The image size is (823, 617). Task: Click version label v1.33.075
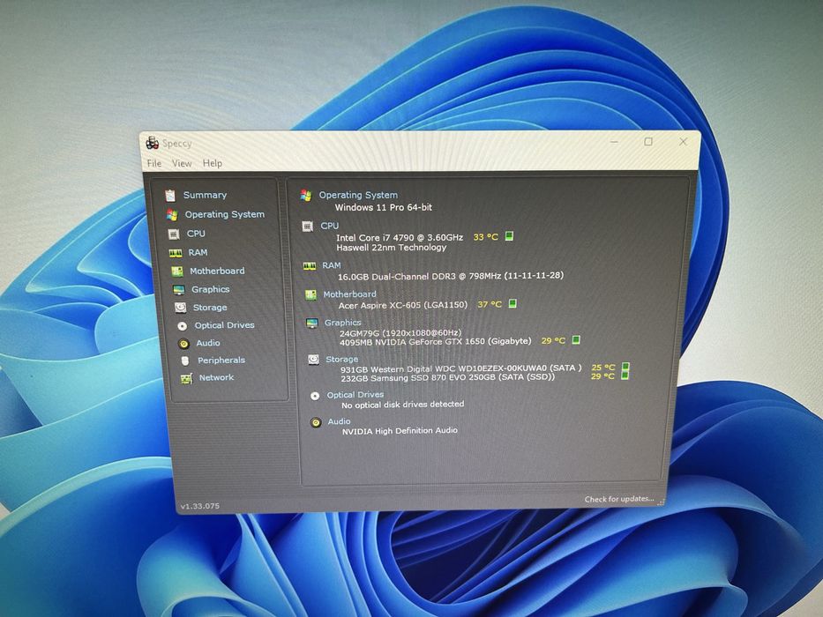pos(200,506)
